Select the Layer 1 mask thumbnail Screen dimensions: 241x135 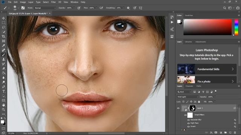click(192, 108)
